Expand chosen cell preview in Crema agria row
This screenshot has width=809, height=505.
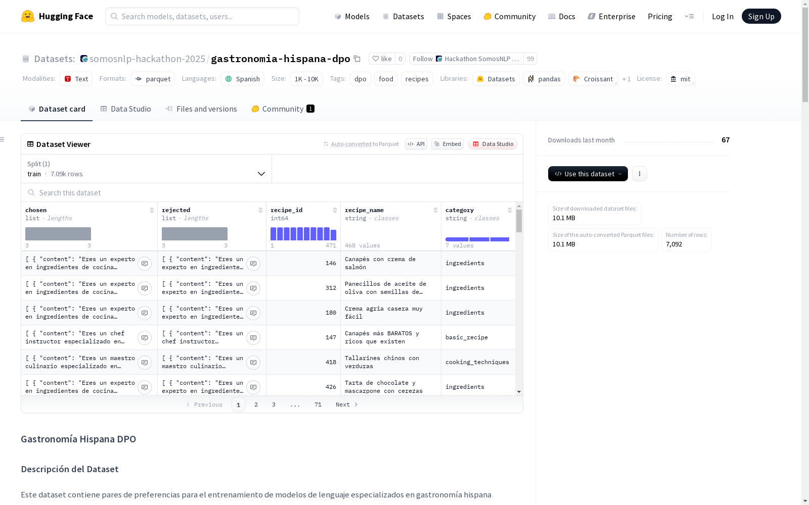pos(145,313)
